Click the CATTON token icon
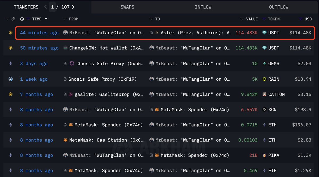Viewport: 319px width, 177px height. tap(264, 94)
